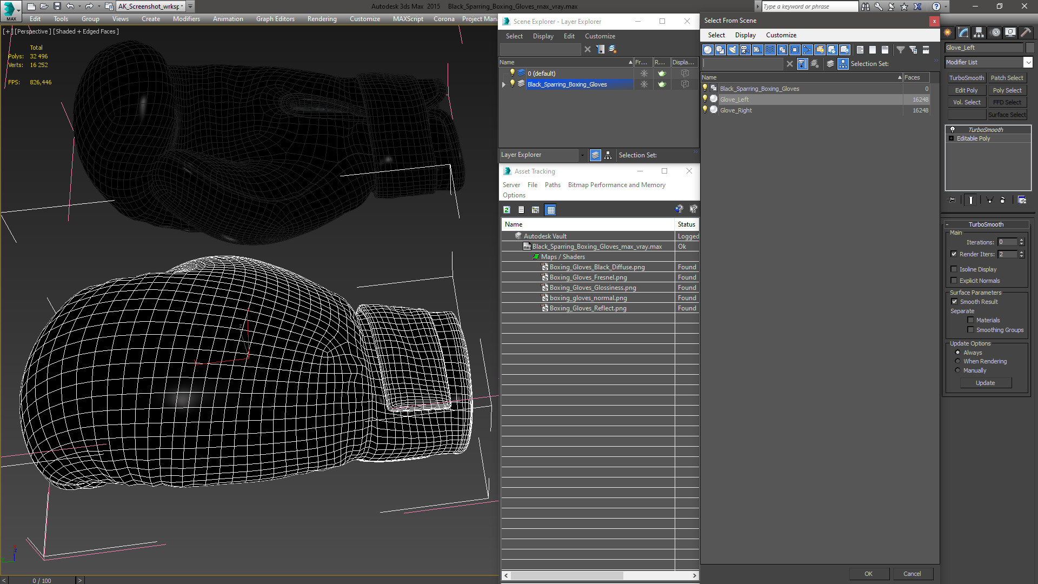Image resolution: width=1038 pixels, height=584 pixels.
Task: Click the Glove_Left object color swatch
Action: [x=1031, y=48]
